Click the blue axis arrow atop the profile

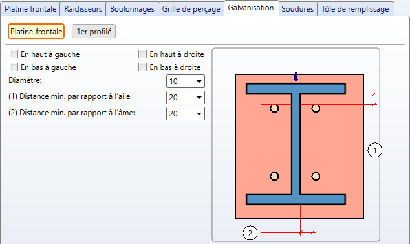coord(296,76)
